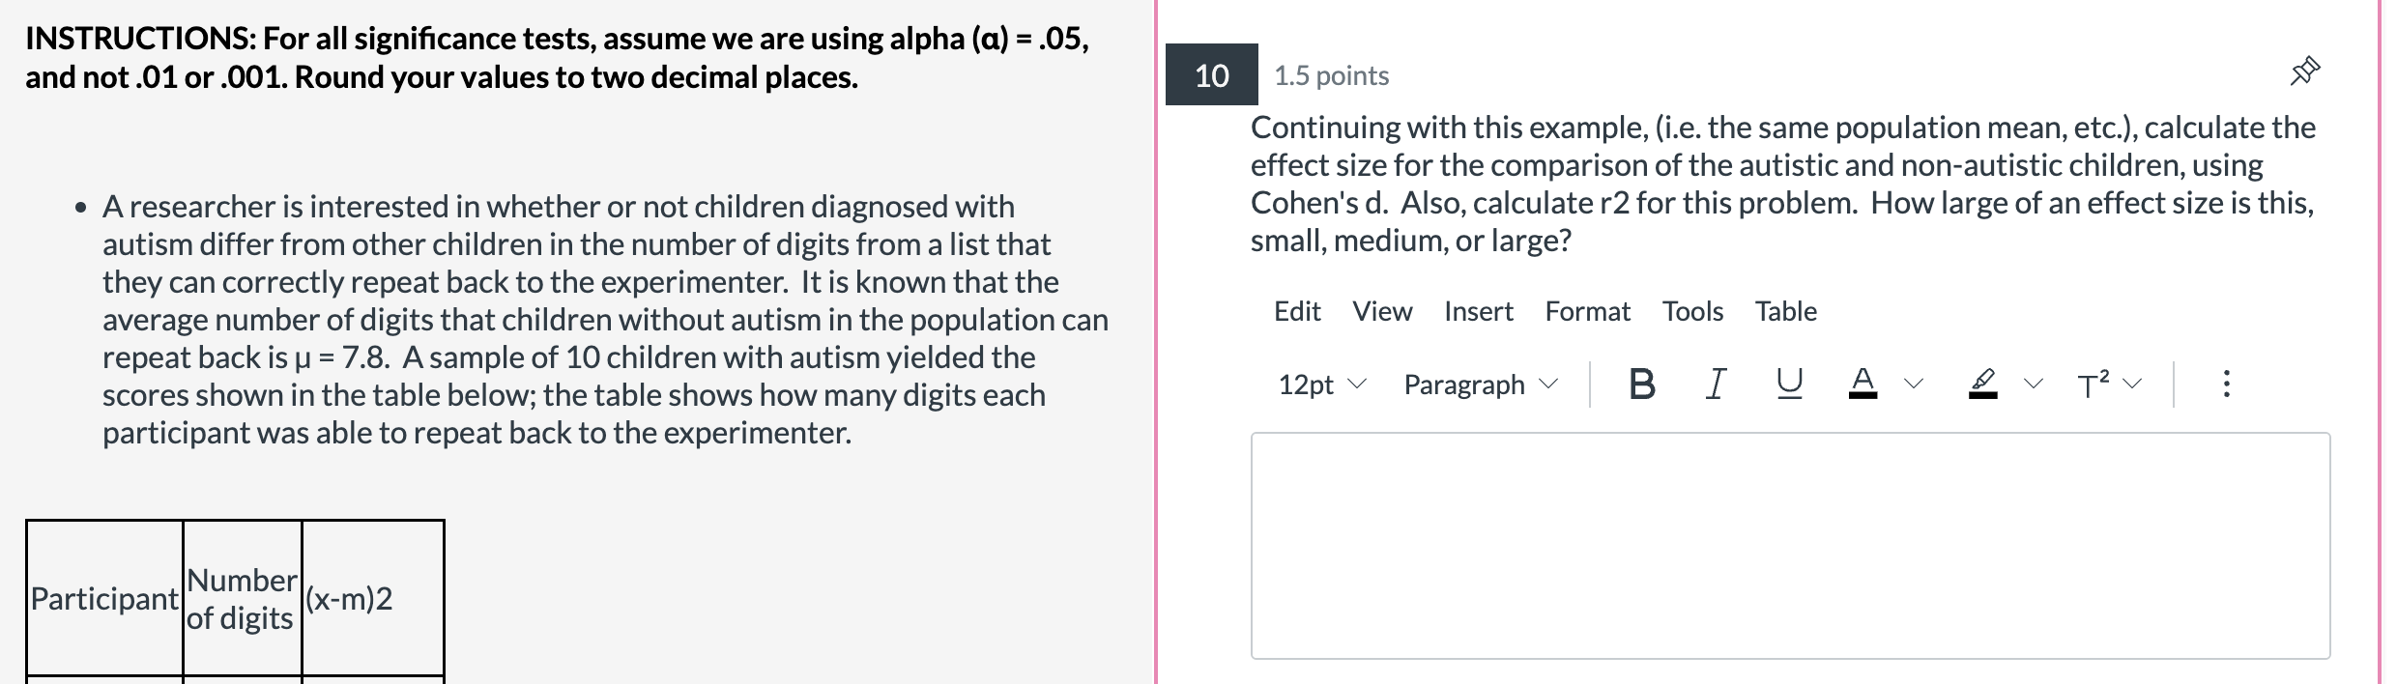Expand the superscript dropdown arrow
Image resolution: width=2397 pixels, height=684 pixels.
click(x=2132, y=385)
